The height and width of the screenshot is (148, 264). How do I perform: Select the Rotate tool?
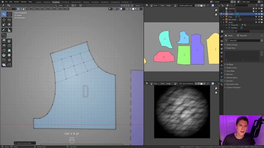click(9, 20)
